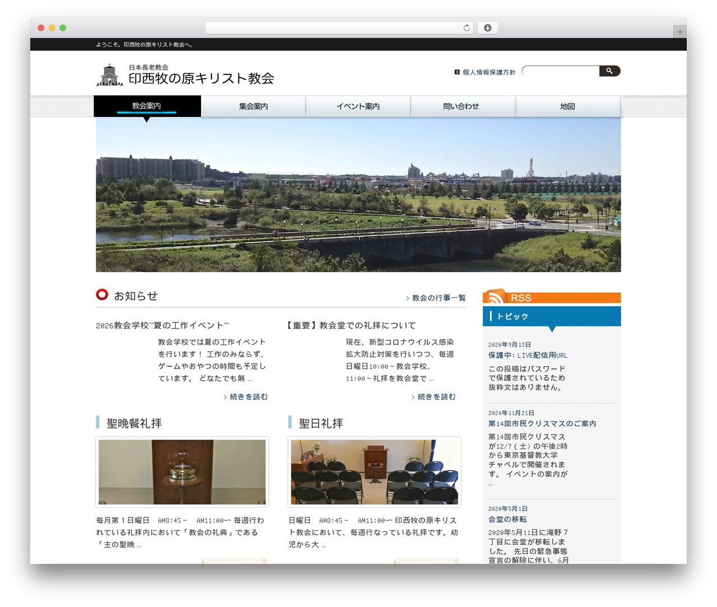Click the 2026年9月13日 date text
This screenshot has height=607, width=717.
[x=510, y=344]
